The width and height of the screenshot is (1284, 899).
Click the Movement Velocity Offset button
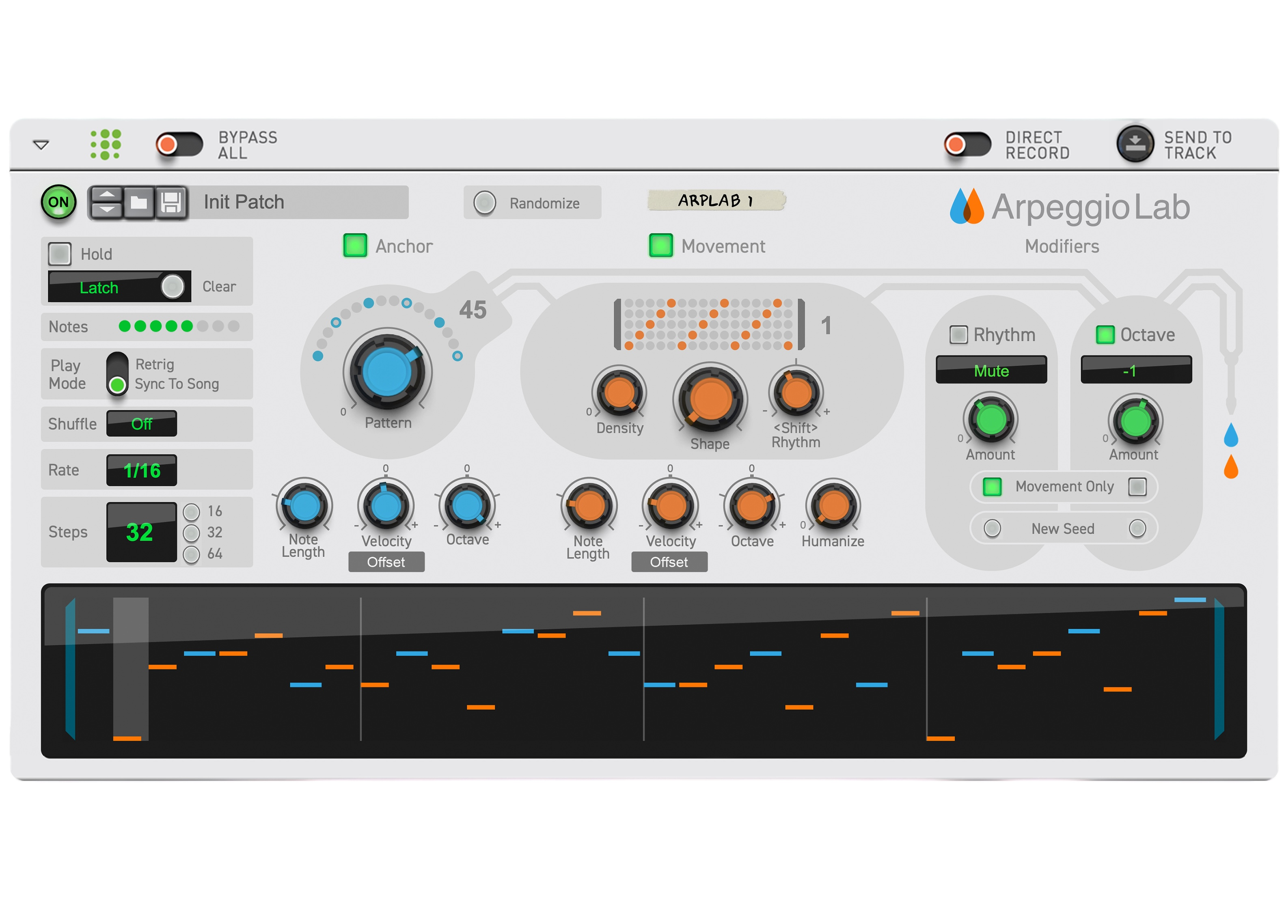669,562
